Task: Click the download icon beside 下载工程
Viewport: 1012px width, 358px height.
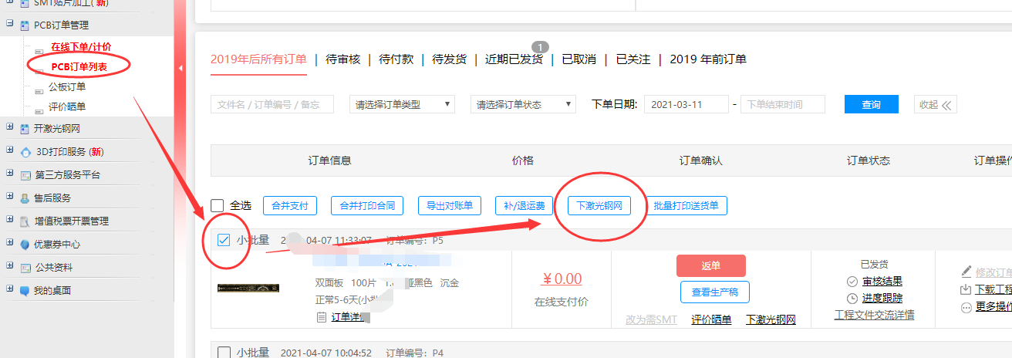Action: (x=966, y=290)
